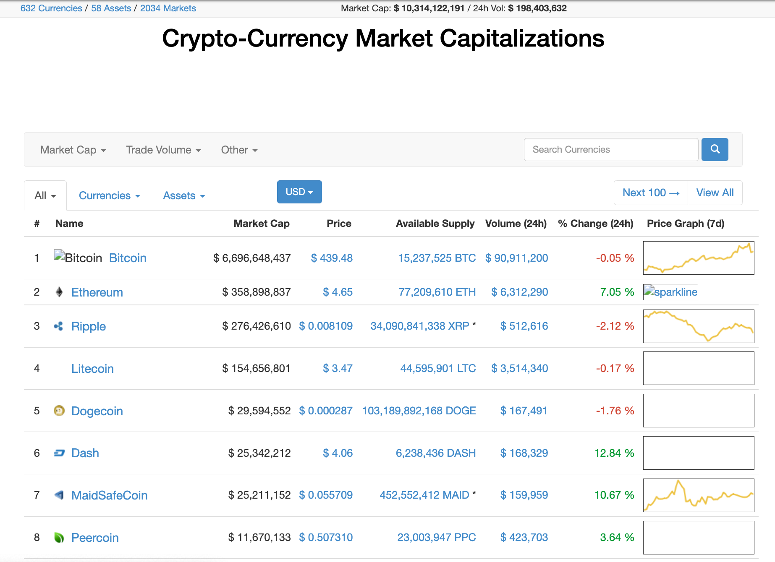Image resolution: width=775 pixels, height=562 pixels.
Task: Click MaidSafeCoin change value 10.67 %
Action: [614, 495]
